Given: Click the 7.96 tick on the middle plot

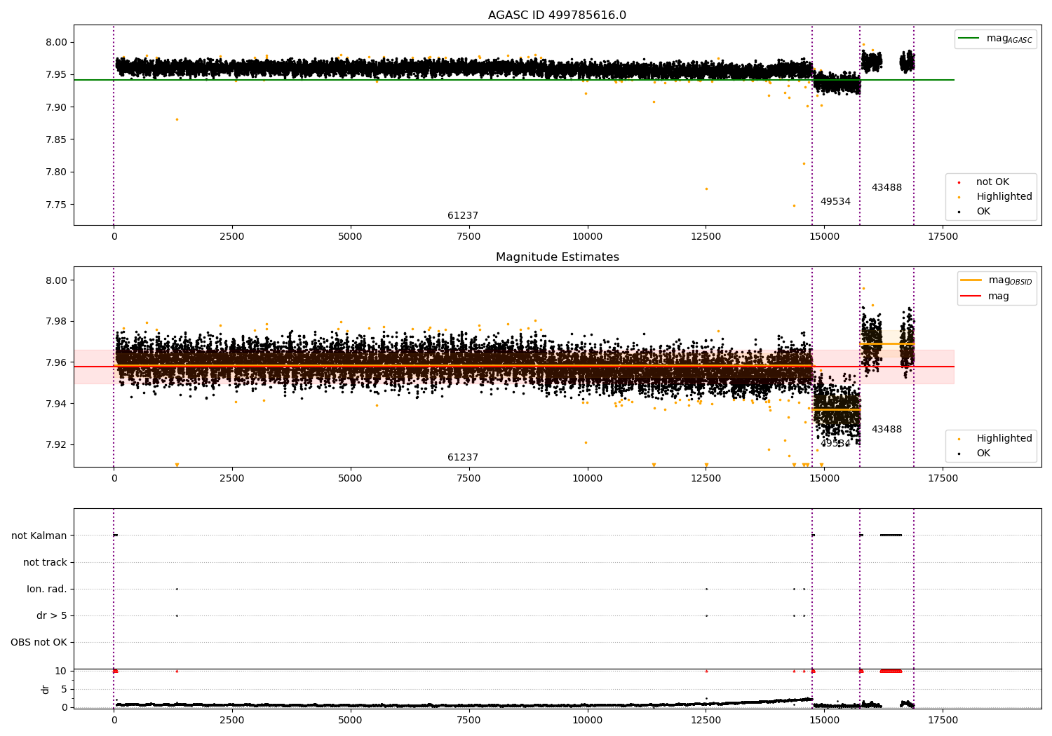Looking at the screenshot, I should (x=57, y=362).
